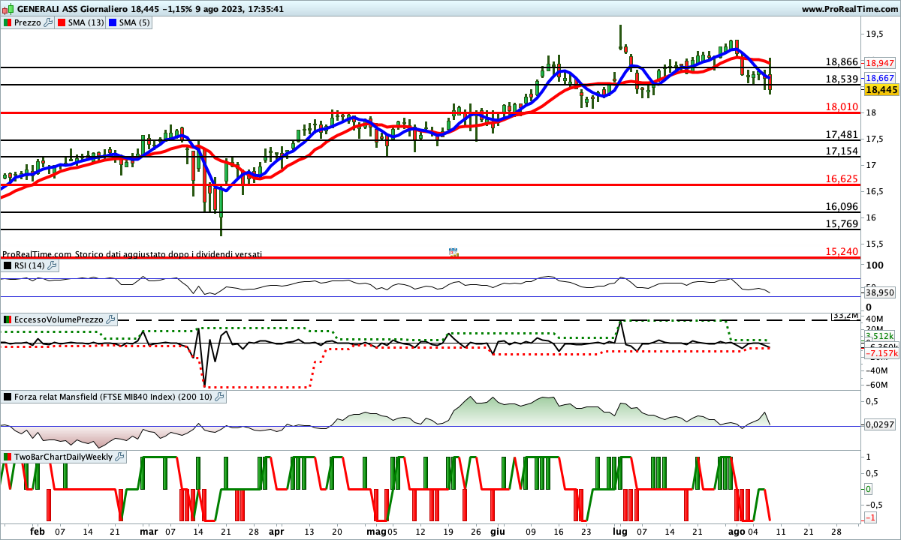The image size is (901, 540).
Task: Click the red 18,947 SMA value tag
Action: pos(880,63)
